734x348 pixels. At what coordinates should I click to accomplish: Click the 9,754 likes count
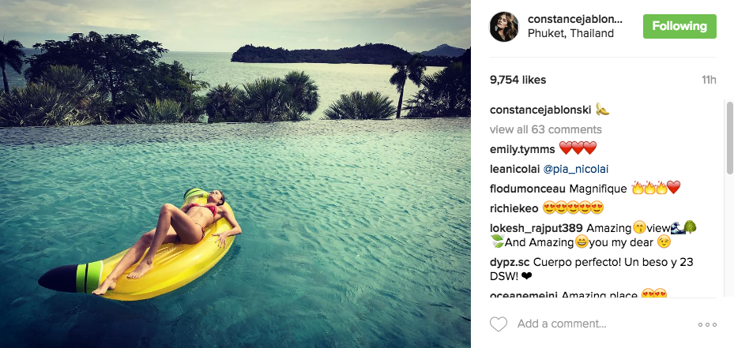(518, 80)
